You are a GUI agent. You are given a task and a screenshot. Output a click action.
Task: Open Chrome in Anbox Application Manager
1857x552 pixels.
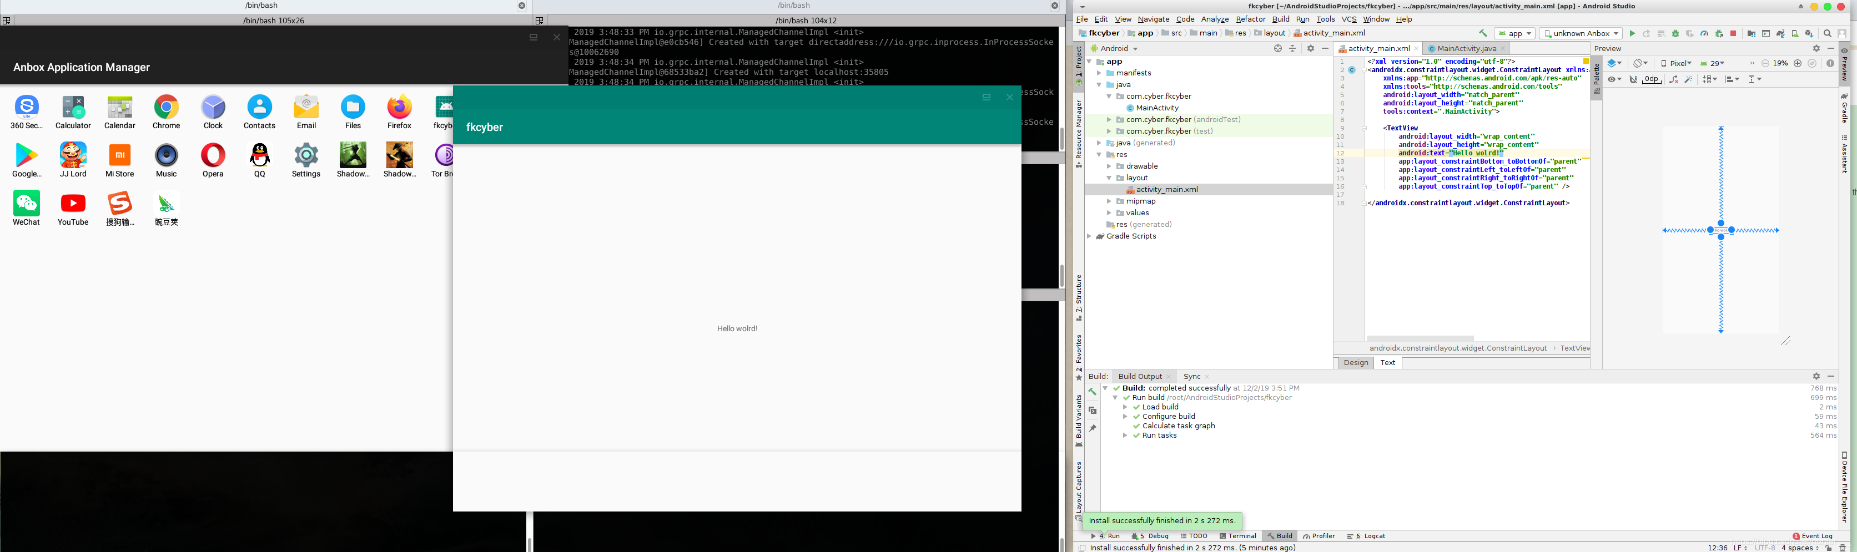pos(167,113)
